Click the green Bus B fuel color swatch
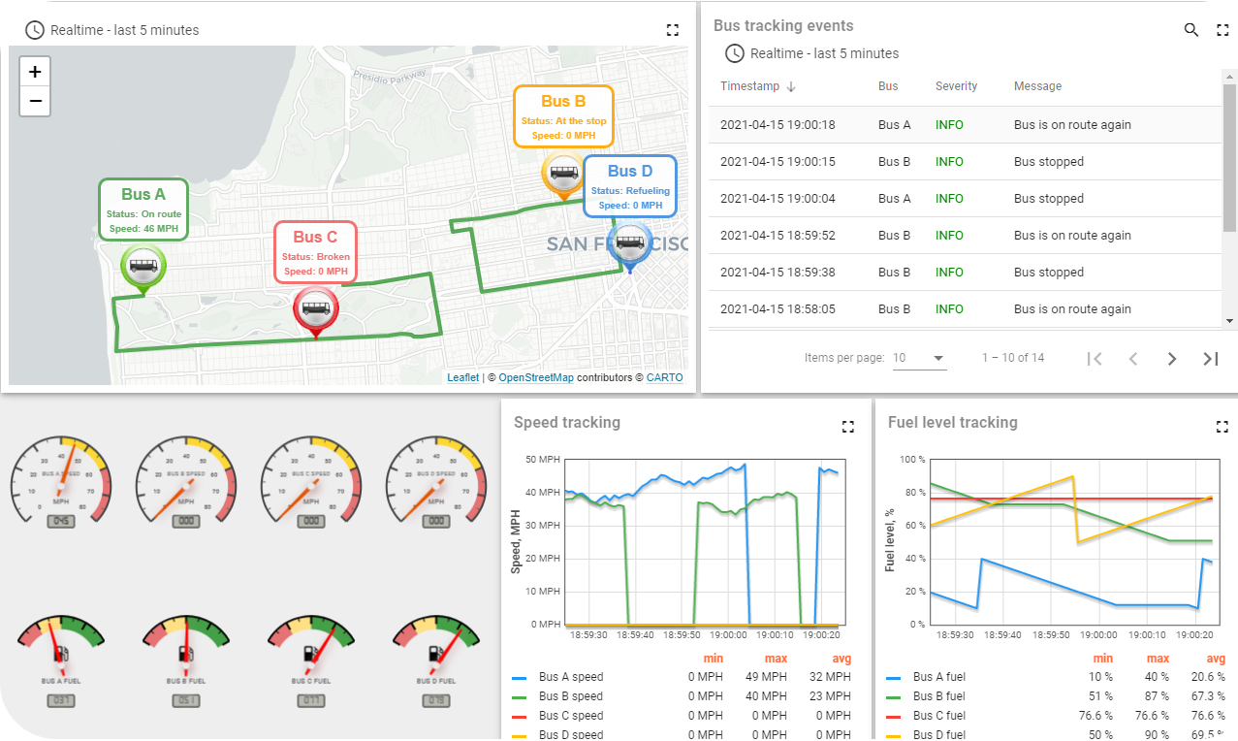The height and width of the screenshot is (741, 1238). (x=893, y=697)
